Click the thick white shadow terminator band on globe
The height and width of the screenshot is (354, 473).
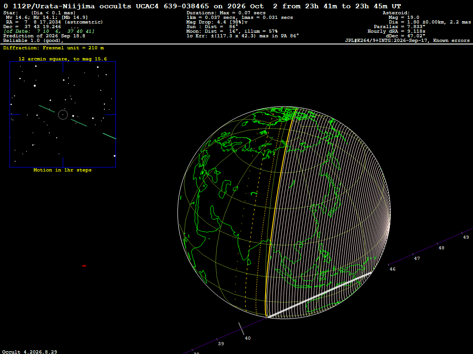click(320, 295)
